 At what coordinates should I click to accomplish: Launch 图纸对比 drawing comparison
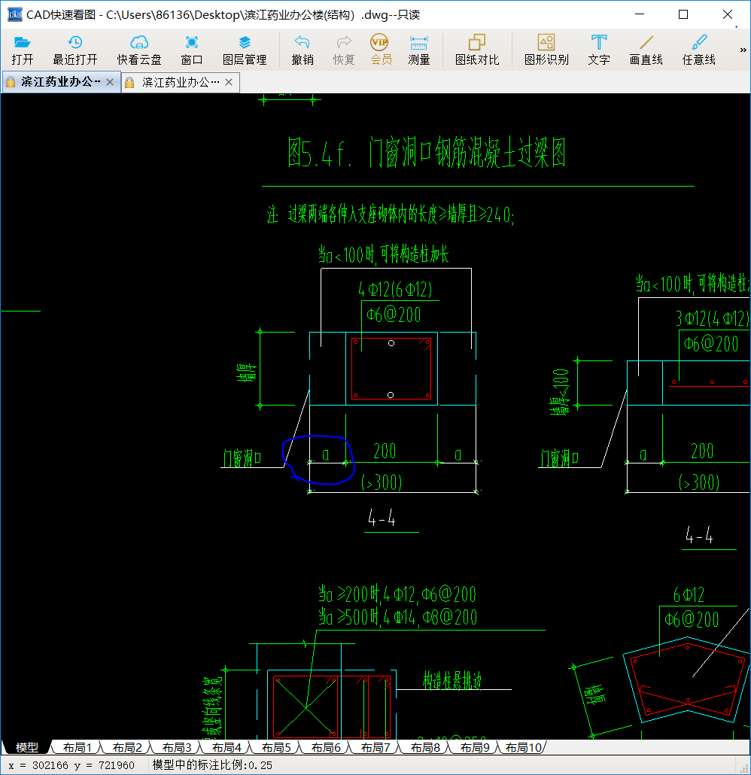click(476, 50)
